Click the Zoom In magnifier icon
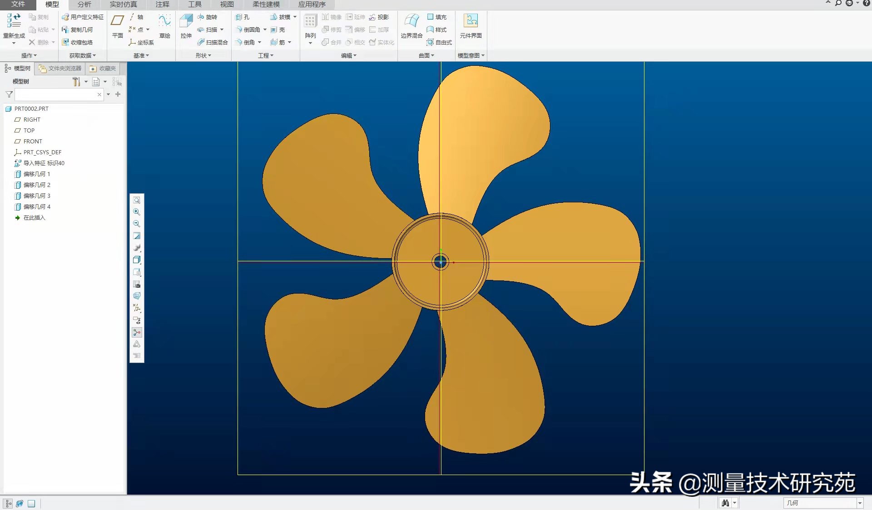The image size is (872, 510). click(x=137, y=212)
